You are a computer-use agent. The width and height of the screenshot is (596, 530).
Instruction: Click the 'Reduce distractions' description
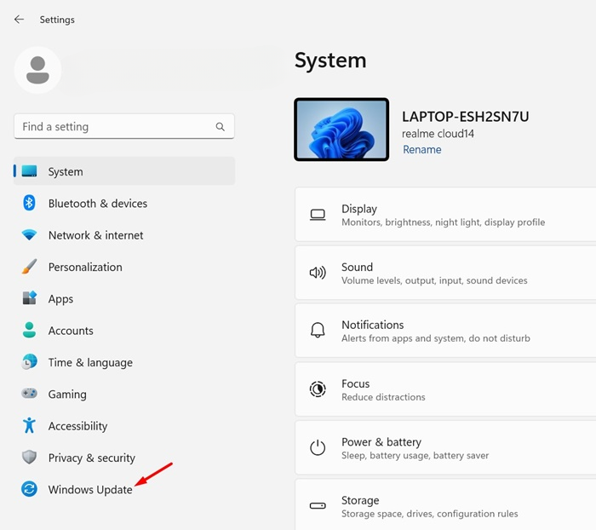coord(383,397)
